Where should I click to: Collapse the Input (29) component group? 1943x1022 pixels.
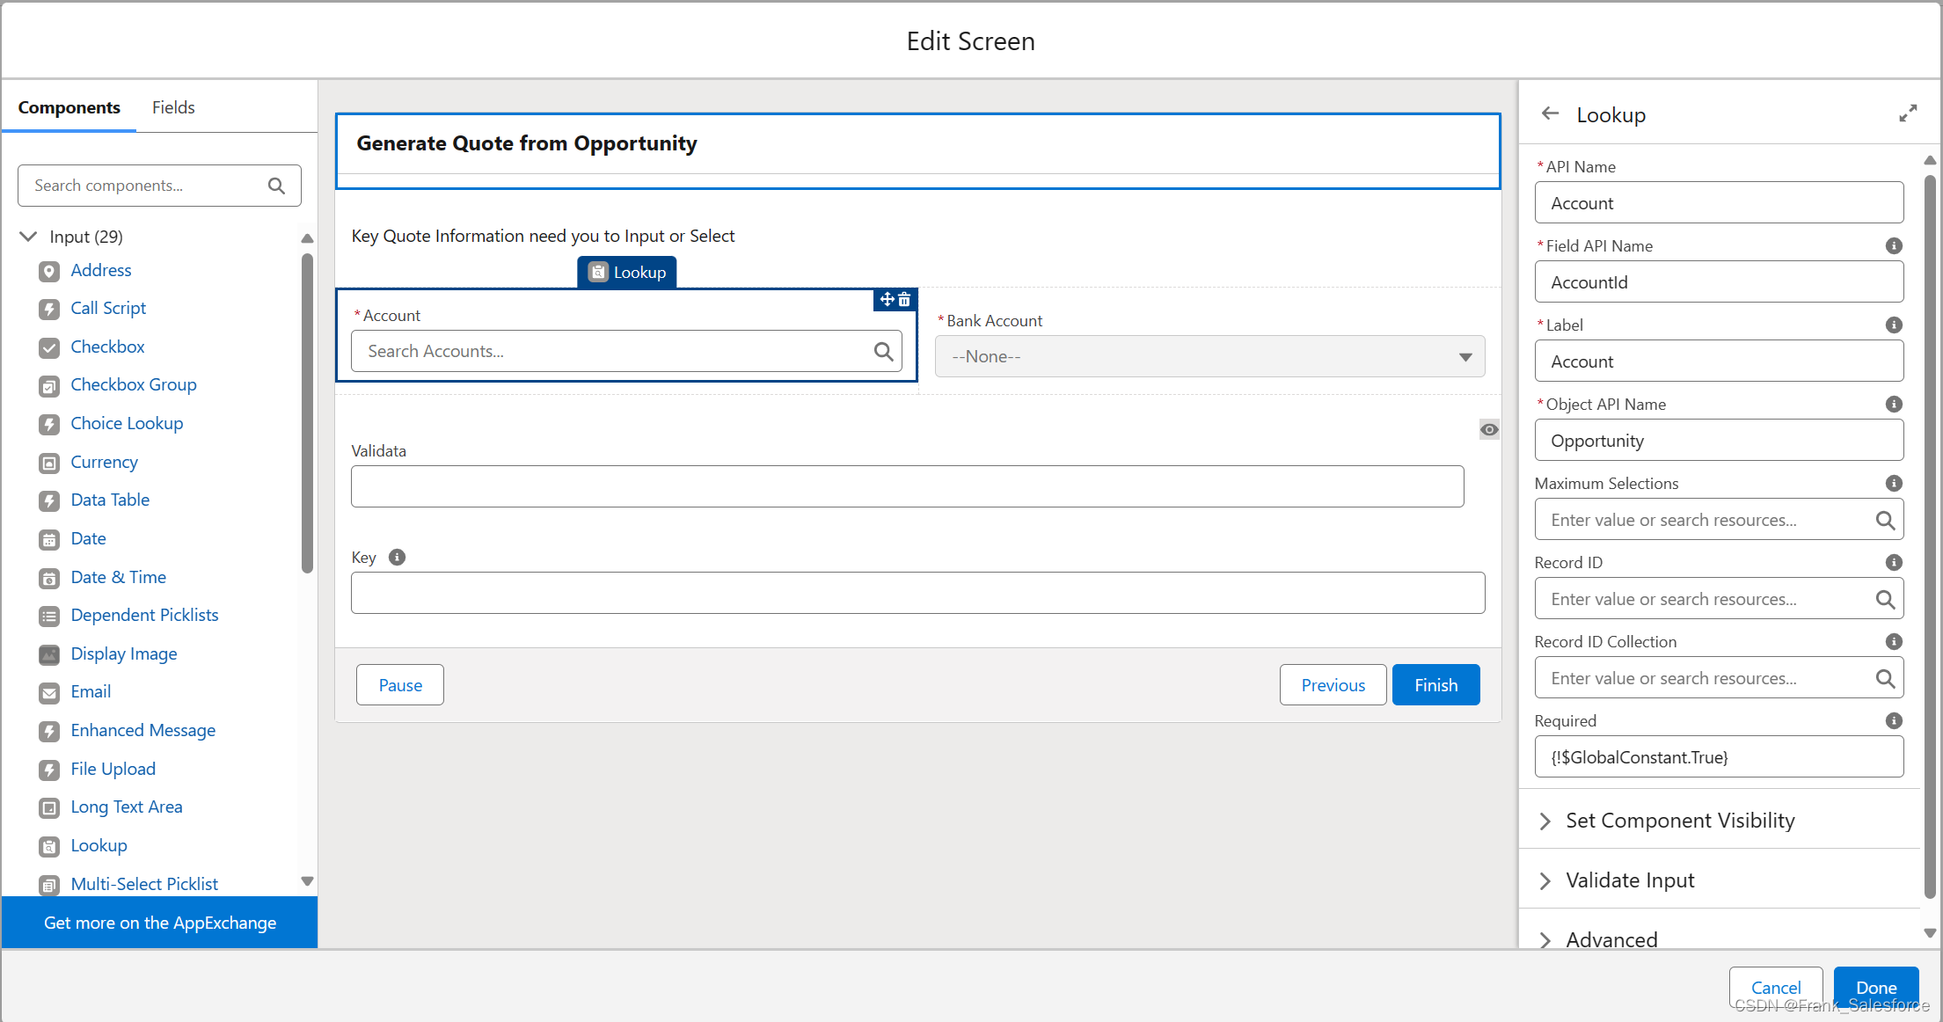pyautogui.click(x=29, y=237)
